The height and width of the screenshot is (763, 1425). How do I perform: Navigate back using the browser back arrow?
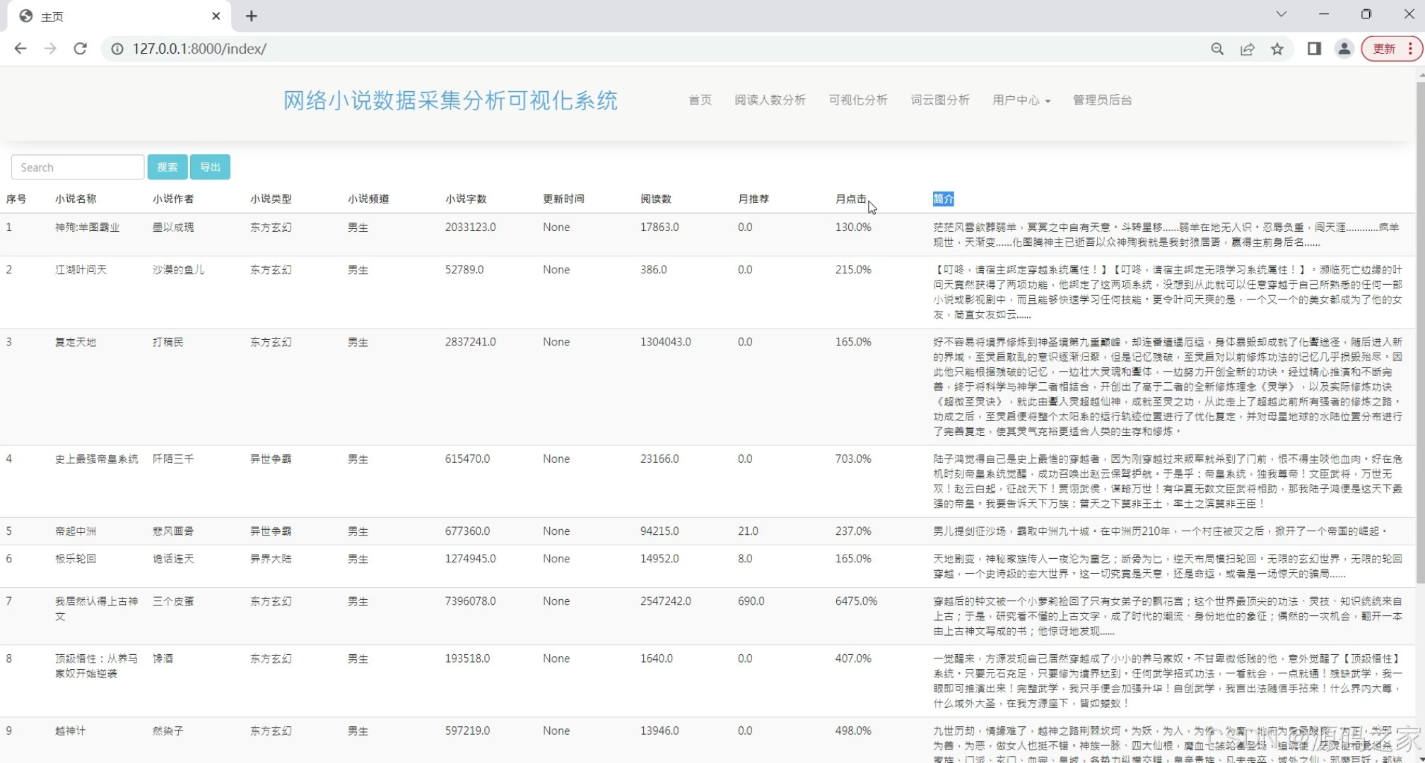click(x=20, y=48)
